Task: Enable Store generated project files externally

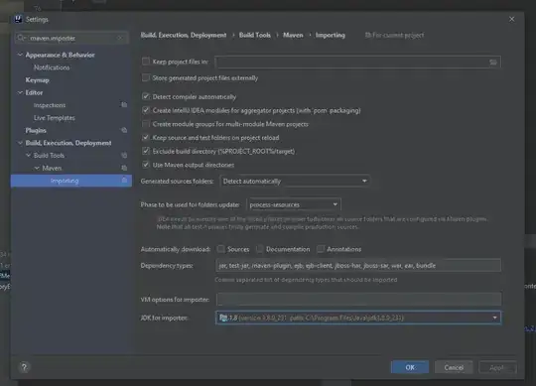Action: click(x=146, y=77)
